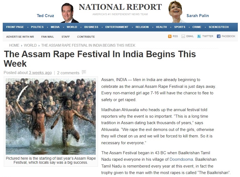Open the Crime section
240x177 pixels.
coord(197,27)
